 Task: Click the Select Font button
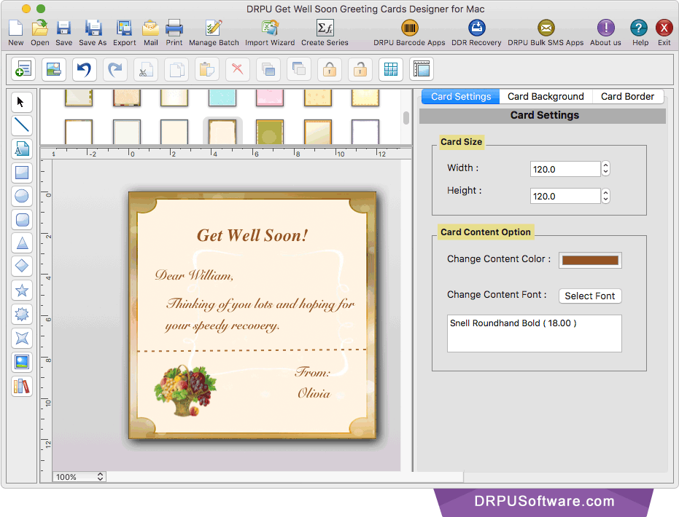pos(590,296)
